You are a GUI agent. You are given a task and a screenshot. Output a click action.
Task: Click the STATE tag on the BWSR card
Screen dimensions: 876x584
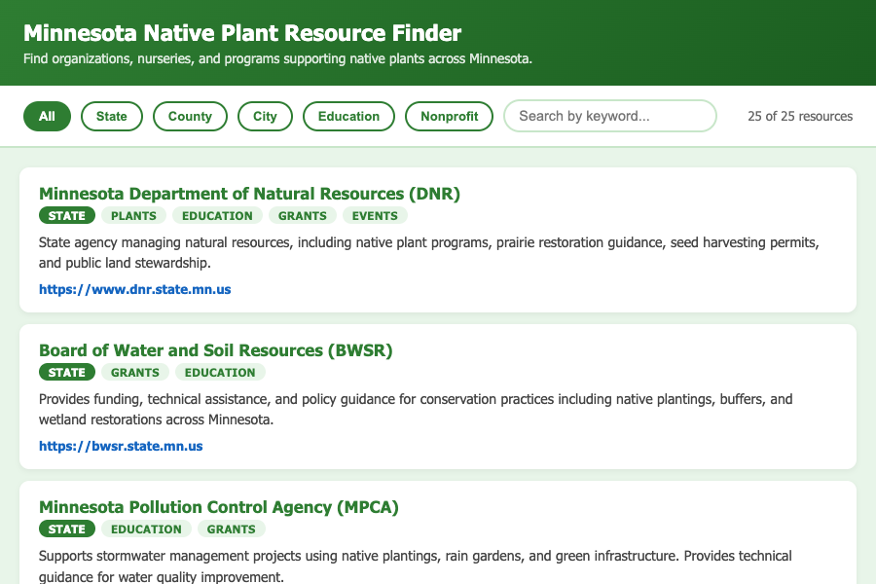(x=67, y=372)
